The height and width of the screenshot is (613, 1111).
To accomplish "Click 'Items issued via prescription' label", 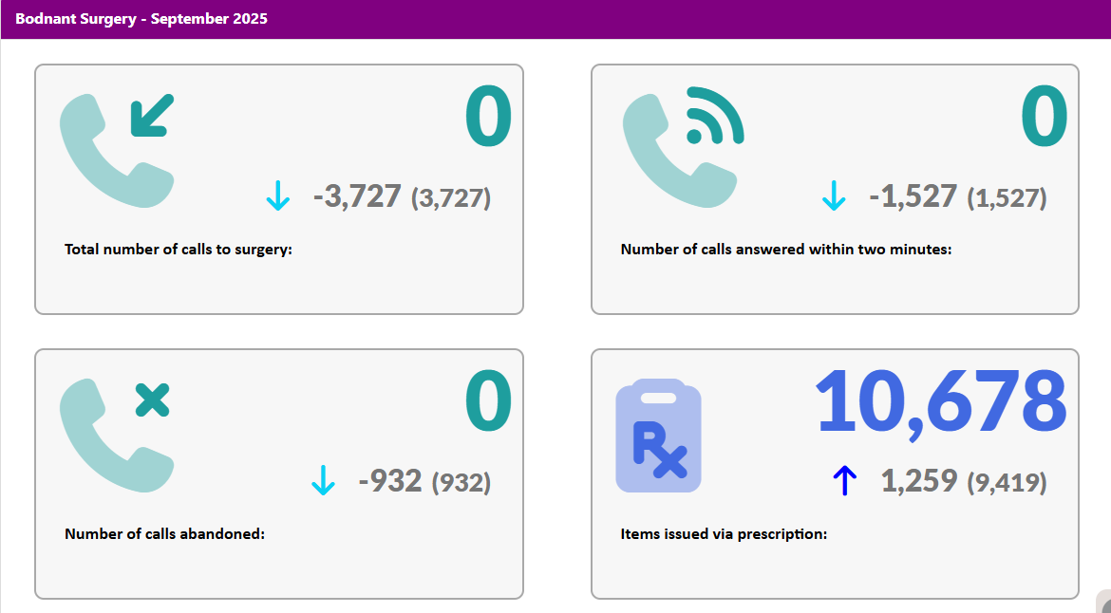I will 724,534.
